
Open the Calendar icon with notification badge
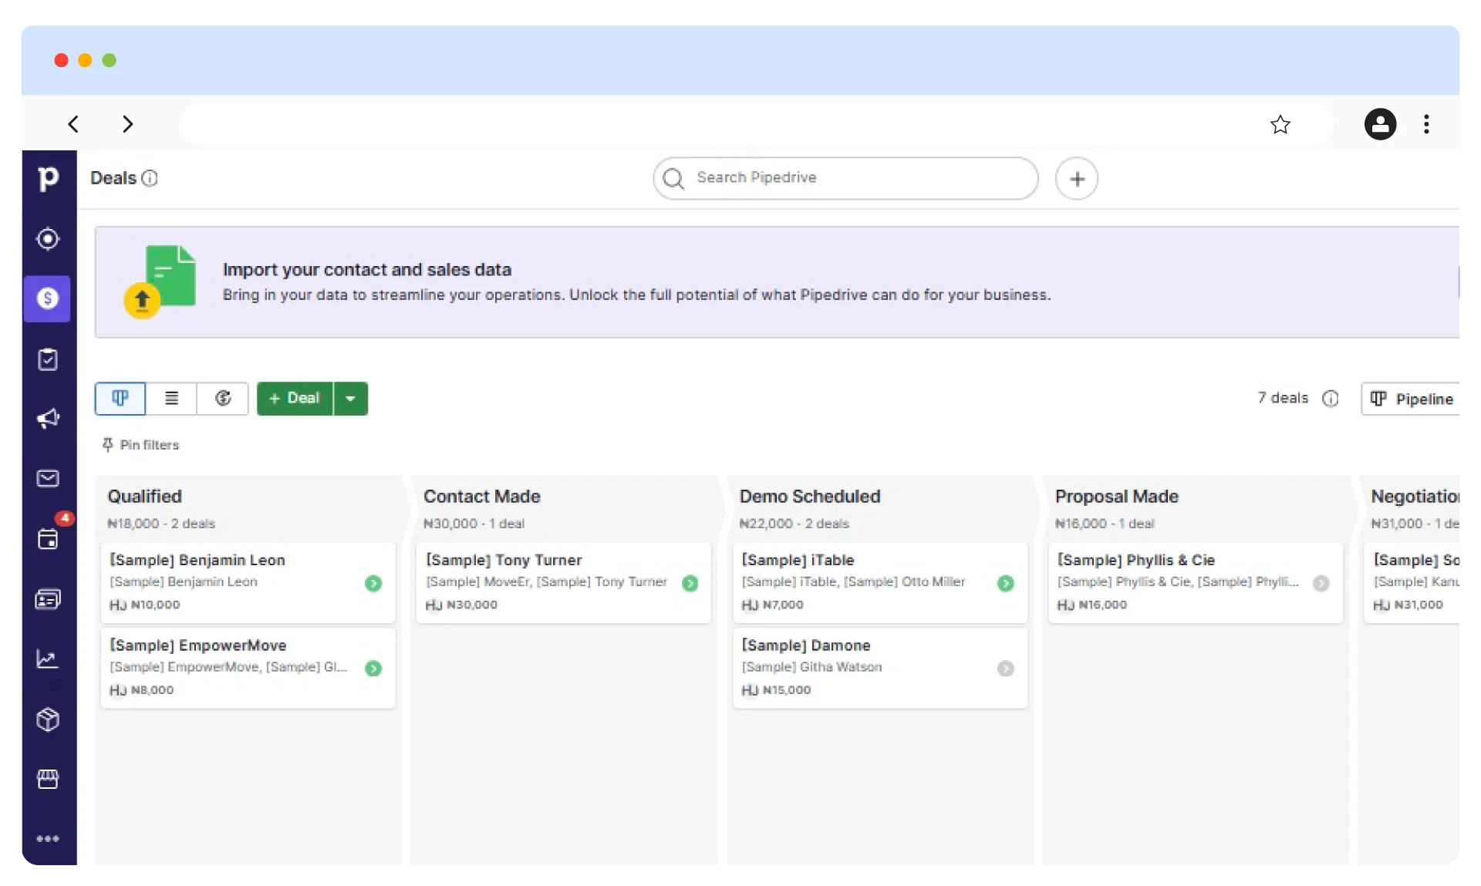[x=48, y=539]
